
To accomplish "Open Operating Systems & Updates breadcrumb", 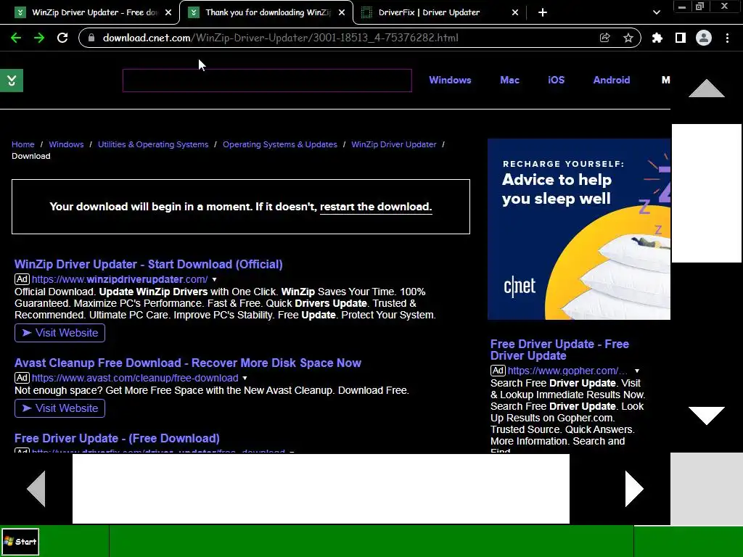I will [x=280, y=144].
